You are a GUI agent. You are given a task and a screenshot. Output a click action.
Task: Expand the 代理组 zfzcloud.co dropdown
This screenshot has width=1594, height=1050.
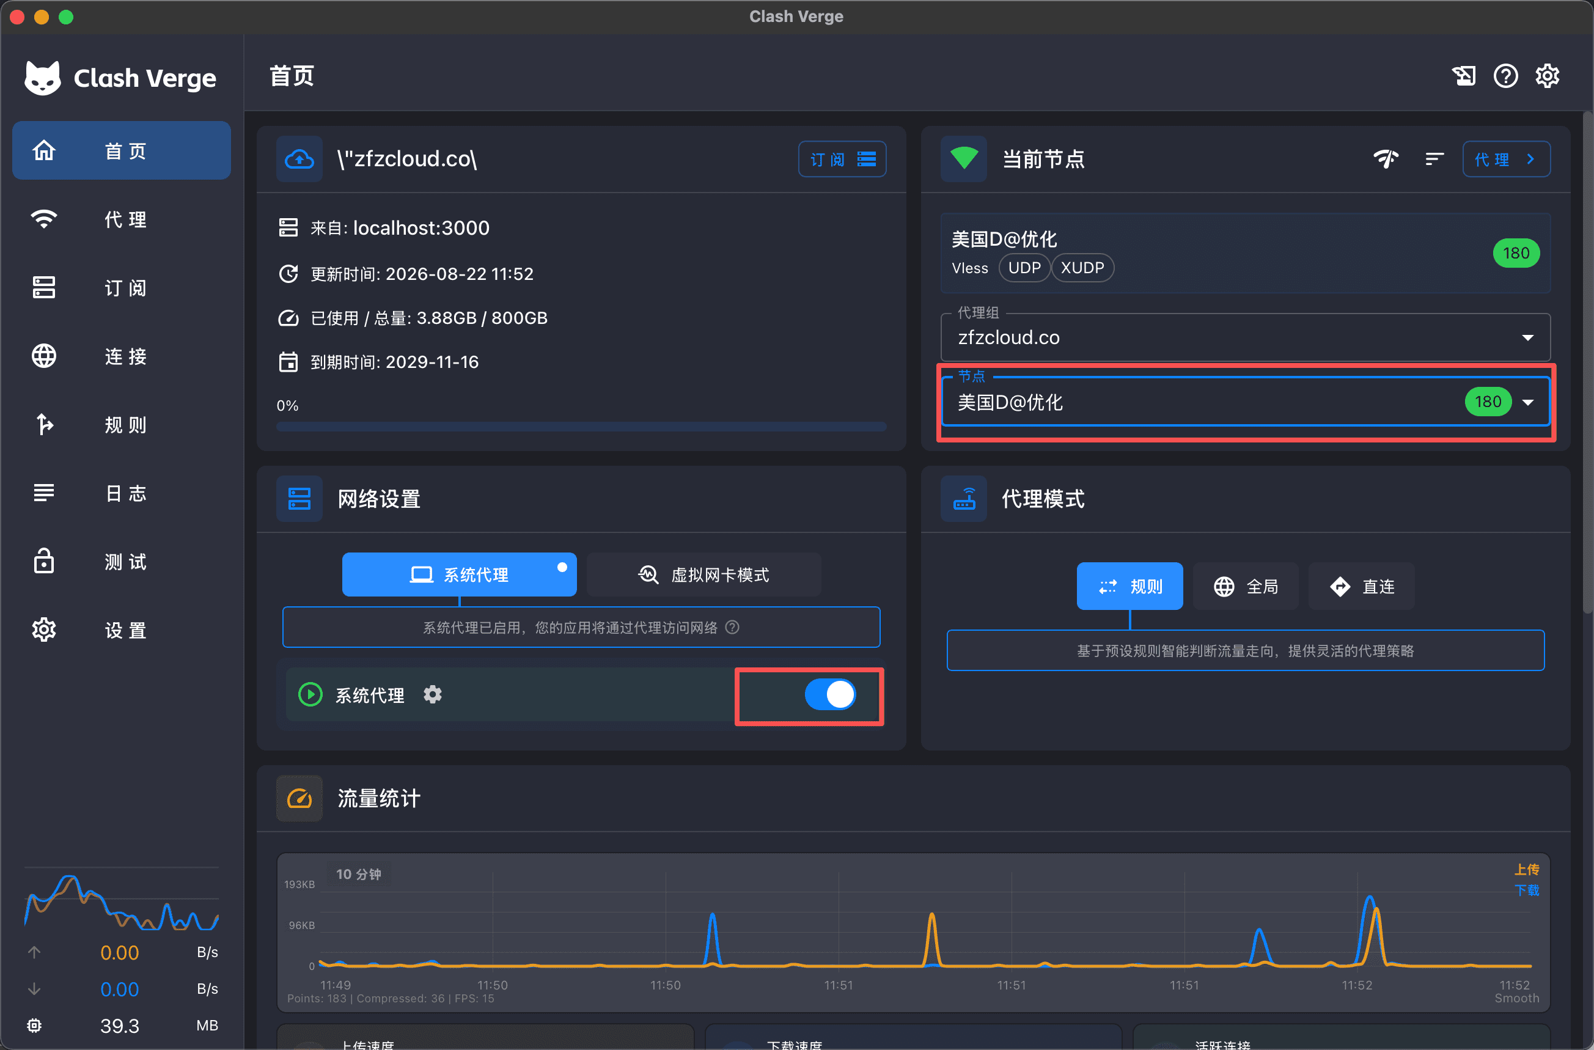pos(1245,337)
